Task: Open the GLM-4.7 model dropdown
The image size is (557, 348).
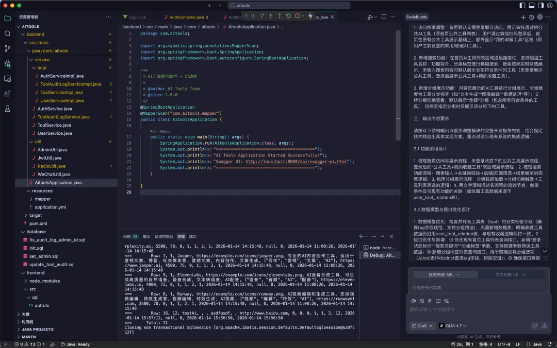Action: [453, 326]
